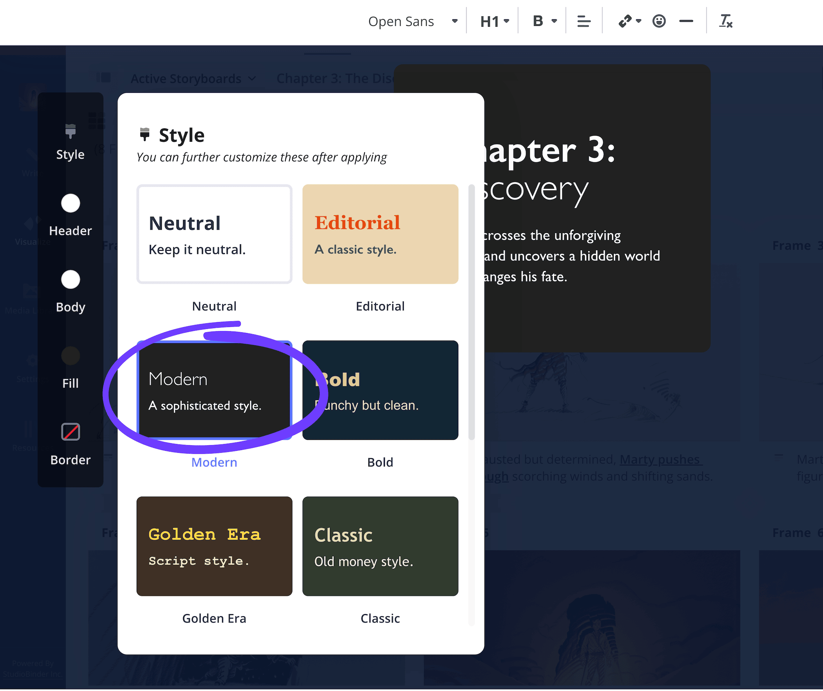Toggle the Body color circle
The height and width of the screenshot is (691, 823).
coord(70,279)
